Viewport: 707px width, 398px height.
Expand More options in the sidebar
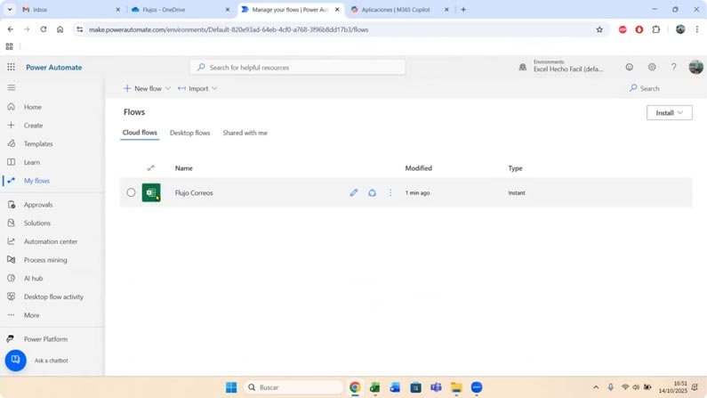(x=31, y=315)
